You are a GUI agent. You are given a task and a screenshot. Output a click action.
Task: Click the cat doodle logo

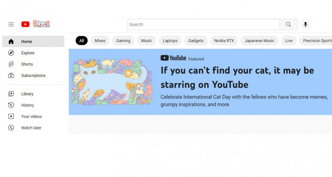pyautogui.click(x=41, y=24)
